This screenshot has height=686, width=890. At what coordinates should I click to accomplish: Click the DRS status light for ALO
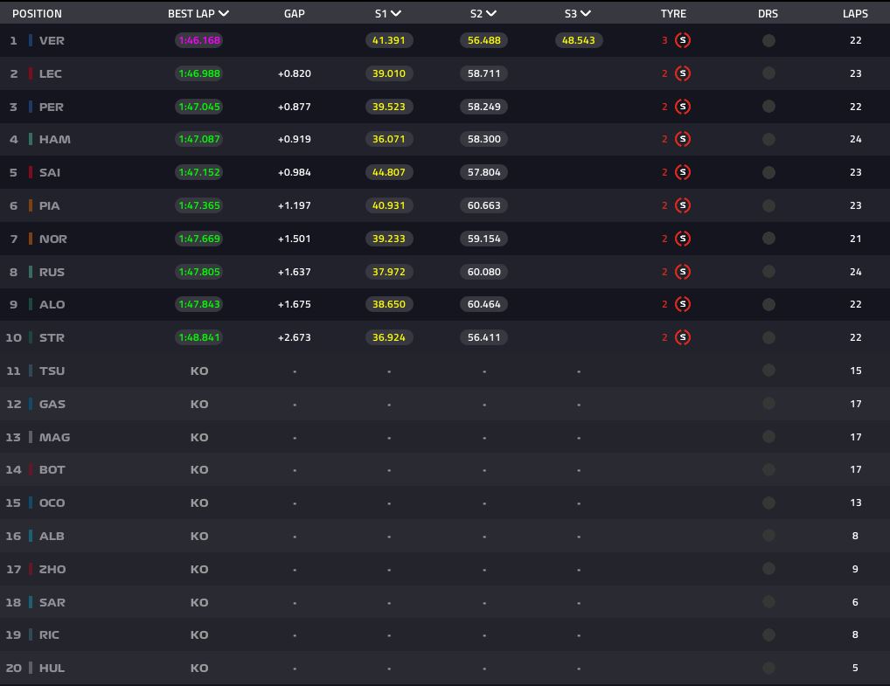coord(768,304)
